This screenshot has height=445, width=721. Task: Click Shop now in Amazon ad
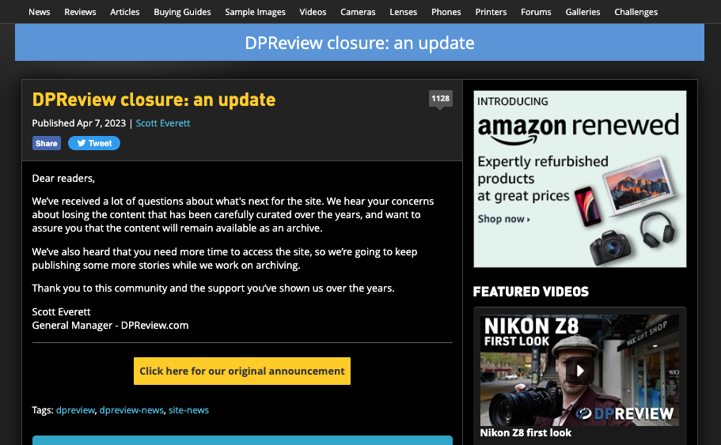(x=503, y=219)
